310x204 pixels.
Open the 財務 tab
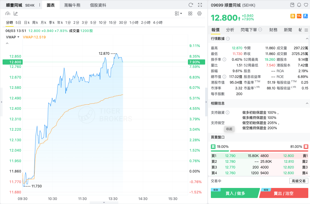[x=273, y=30]
